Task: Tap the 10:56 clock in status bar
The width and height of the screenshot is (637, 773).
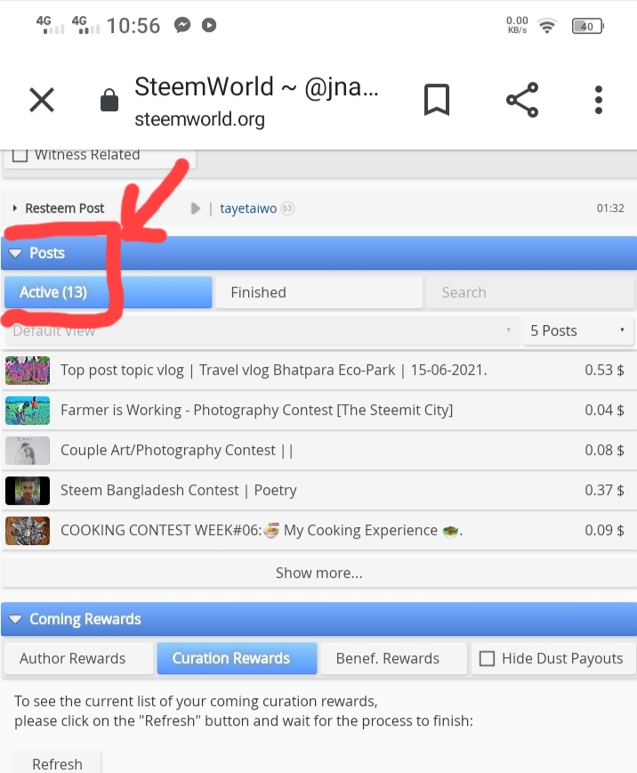Action: click(x=133, y=26)
